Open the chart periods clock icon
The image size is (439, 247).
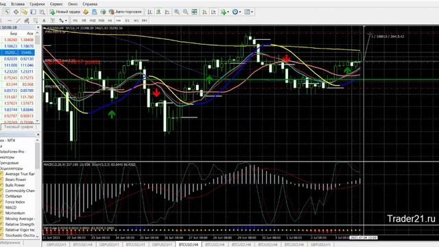click(x=235, y=12)
